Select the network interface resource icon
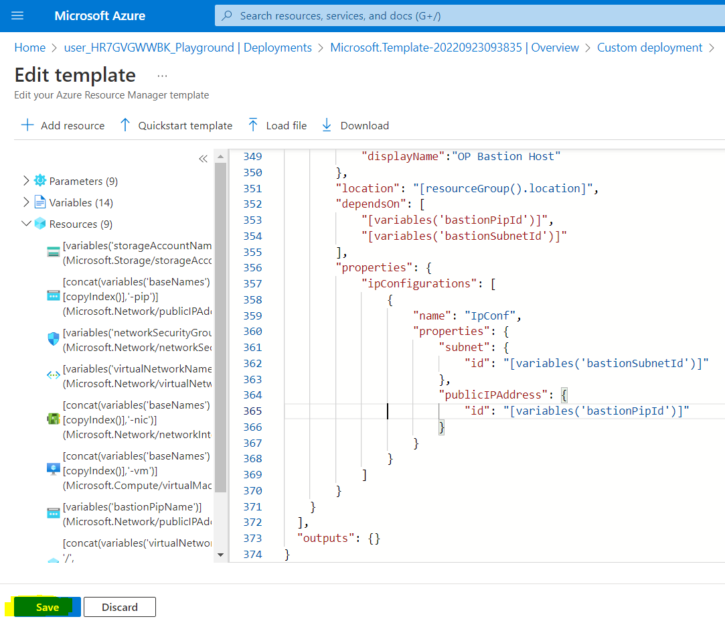Viewport: 725px width, 625px height. (54, 419)
